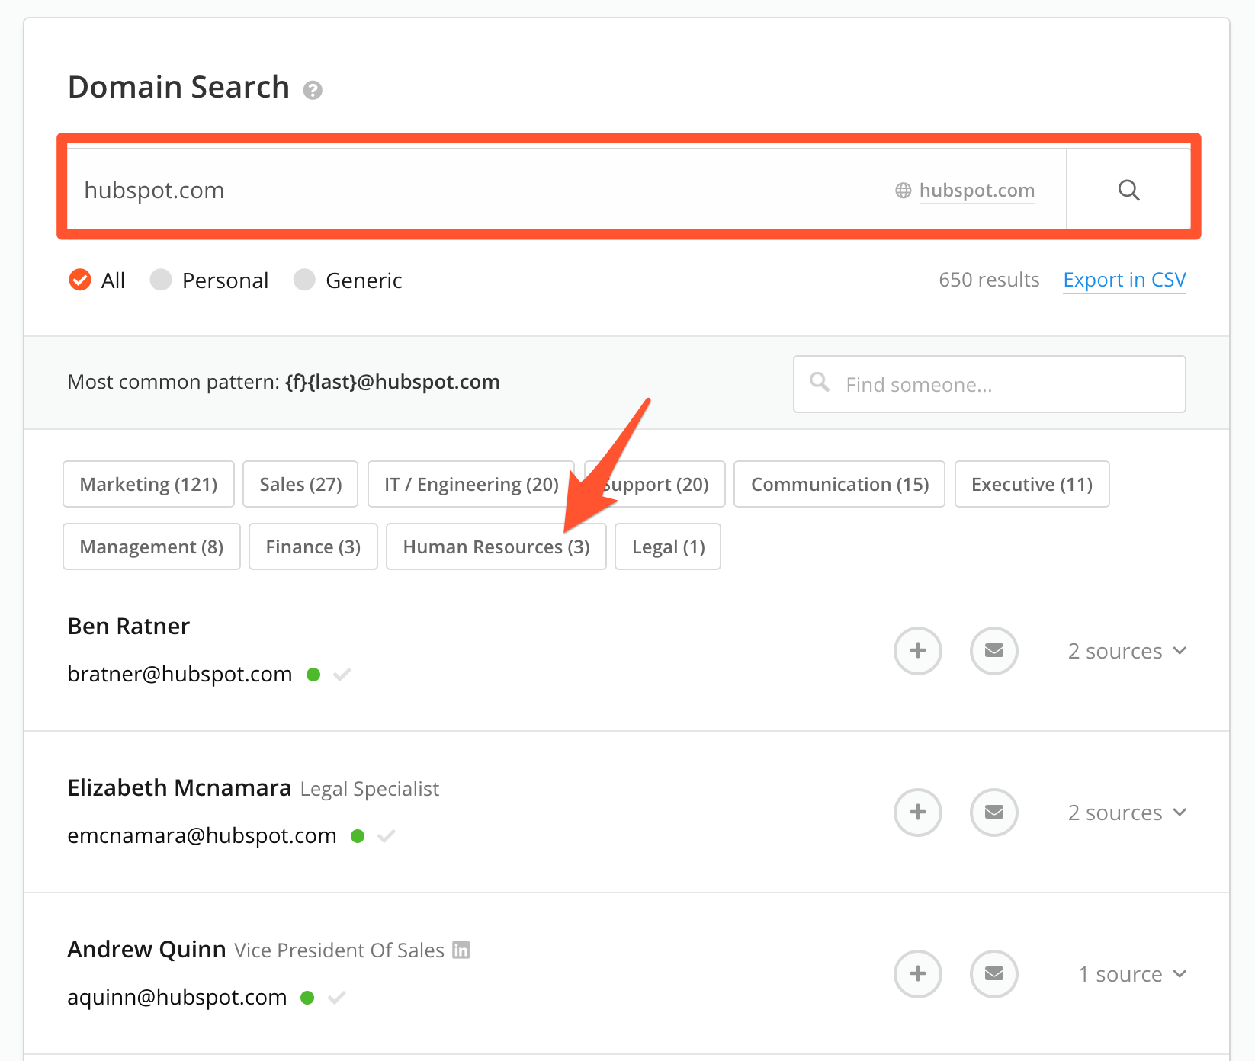
Task: Click the magnifier icon in Find someone box
Action: pyautogui.click(x=820, y=382)
